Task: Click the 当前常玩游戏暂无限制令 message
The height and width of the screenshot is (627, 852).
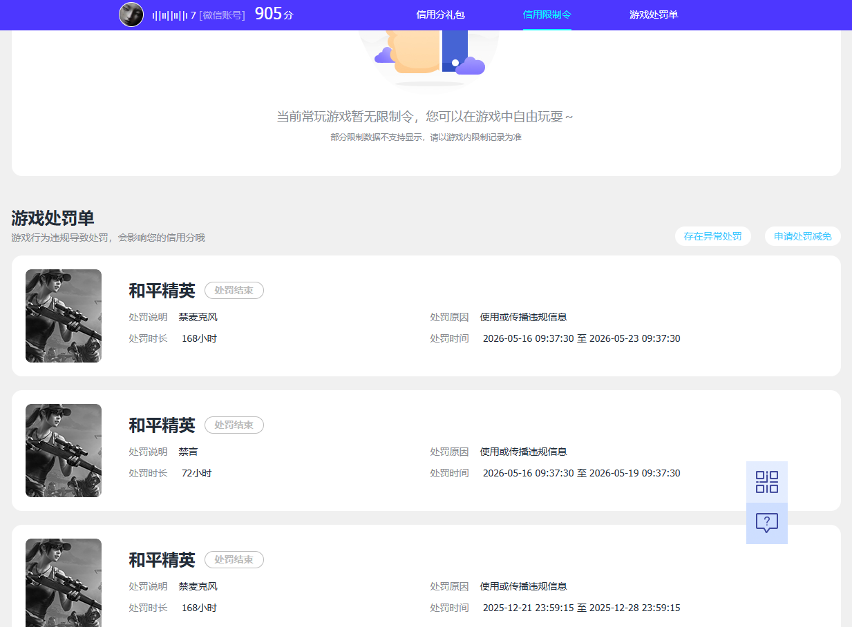Action: pos(425,117)
